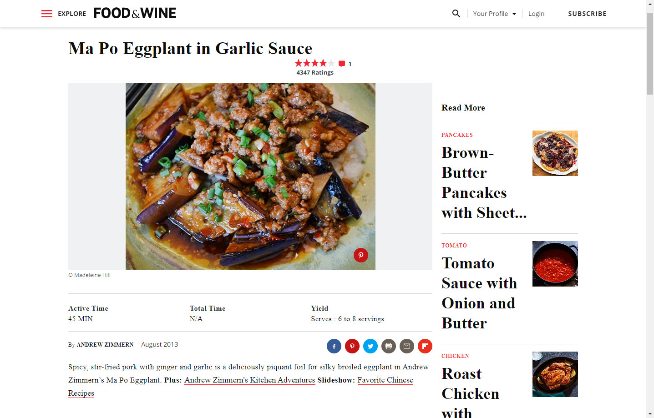Click the search magnifier icon

[x=456, y=14]
